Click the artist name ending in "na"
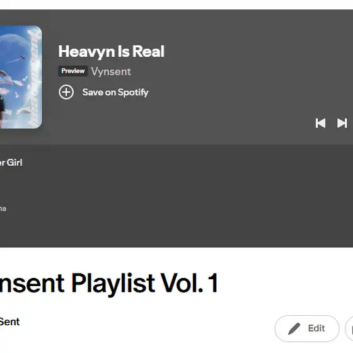This screenshot has width=353, height=353. 3,209
